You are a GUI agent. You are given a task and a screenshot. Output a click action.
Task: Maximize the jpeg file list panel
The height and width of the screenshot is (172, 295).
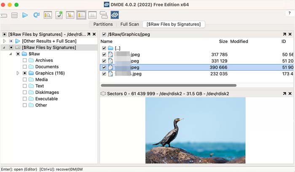point(284,34)
